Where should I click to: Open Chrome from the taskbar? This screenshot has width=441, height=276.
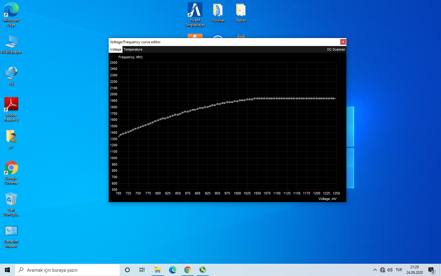[x=188, y=270]
